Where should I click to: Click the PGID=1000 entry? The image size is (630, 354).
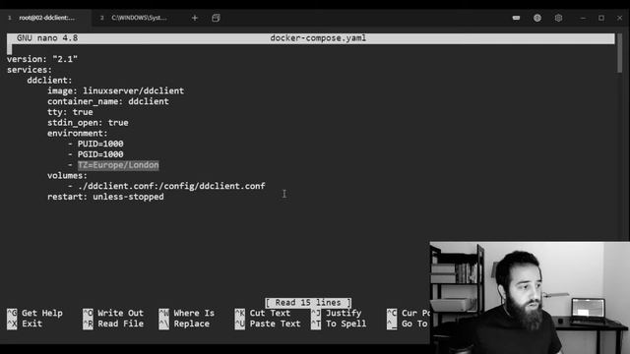coord(100,154)
